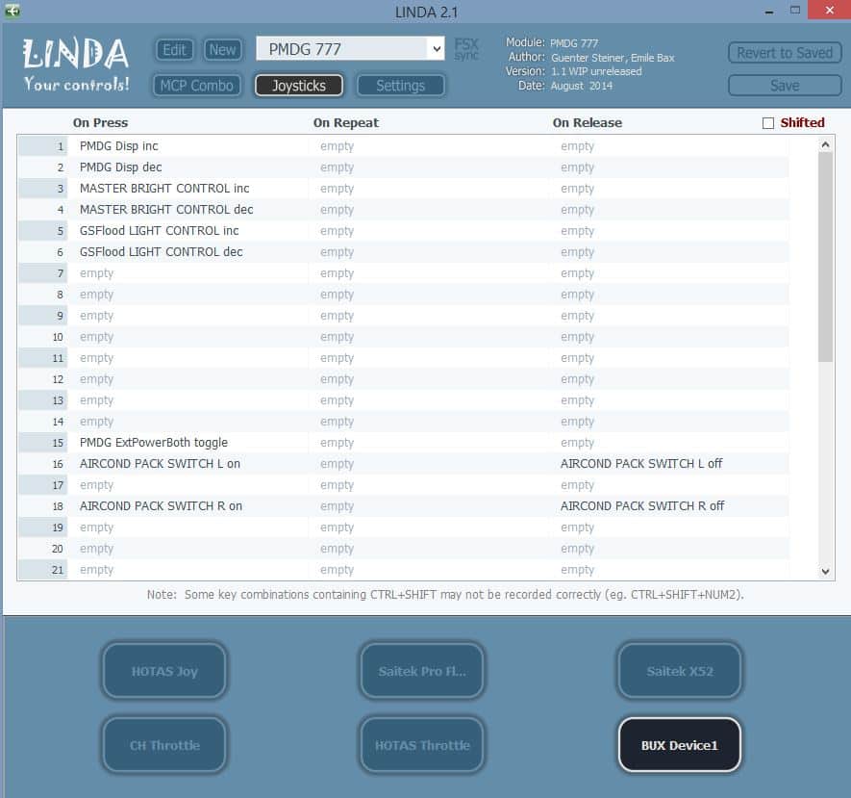Viewport: 851px width, 798px height.
Task: Click the LINDA app icon in title bar
Action: pyautogui.click(x=13, y=11)
